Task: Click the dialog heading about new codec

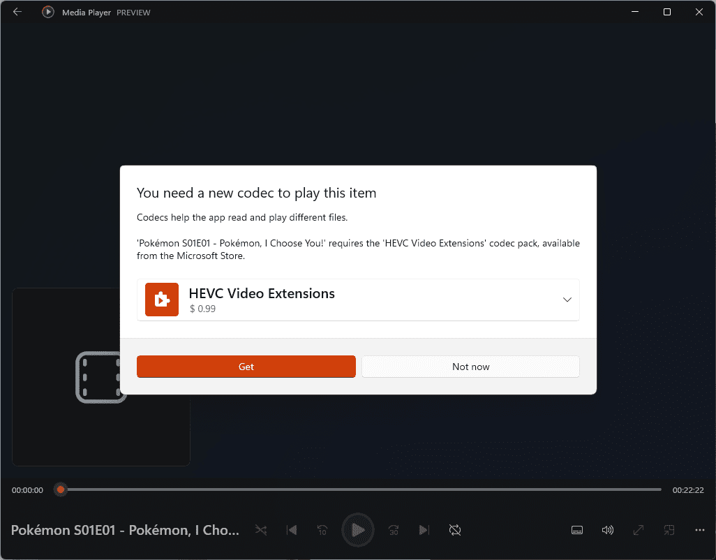Action: coord(257,193)
